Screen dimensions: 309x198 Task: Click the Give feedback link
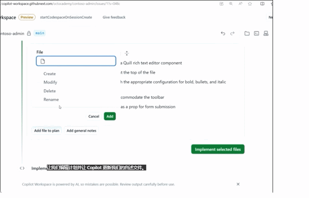(x=114, y=17)
